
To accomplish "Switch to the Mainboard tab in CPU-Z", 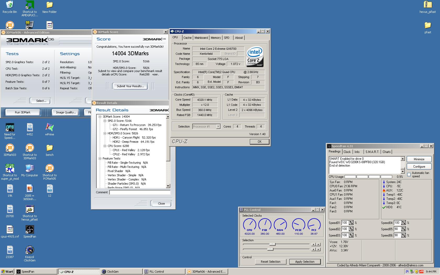I will pos(201,38).
